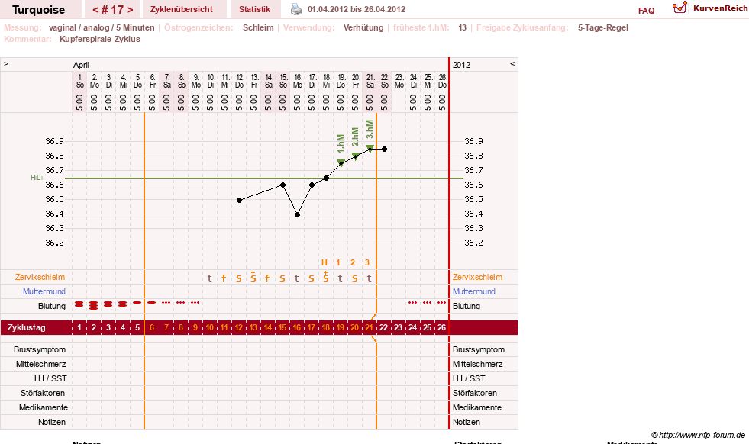Click the '1. So' date header
Image resolution: width=749 pixels, height=444 pixels.
pyautogui.click(x=79, y=81)
